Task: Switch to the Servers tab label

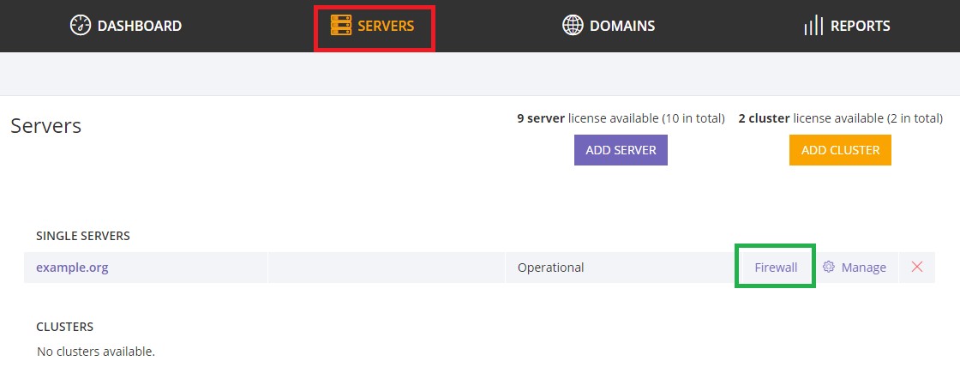Action: 386,26
